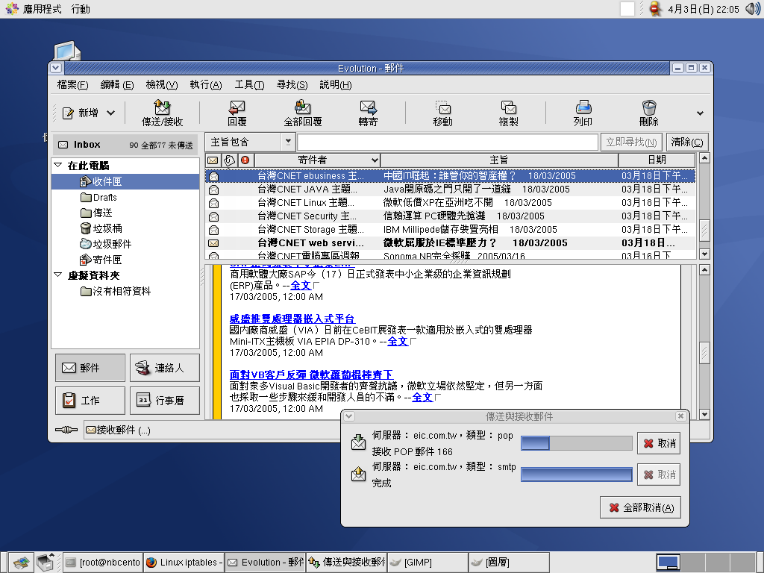Select the 沒有相符資料 folder
Viewport: 764px width, 573px height.
click(x=116, y=292)
